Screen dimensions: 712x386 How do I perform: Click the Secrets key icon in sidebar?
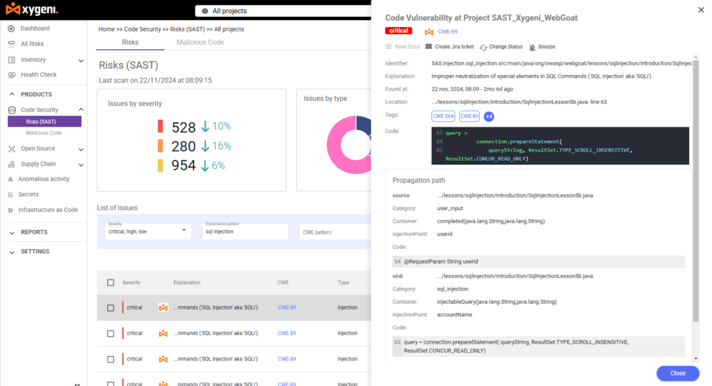coord(11,195)
